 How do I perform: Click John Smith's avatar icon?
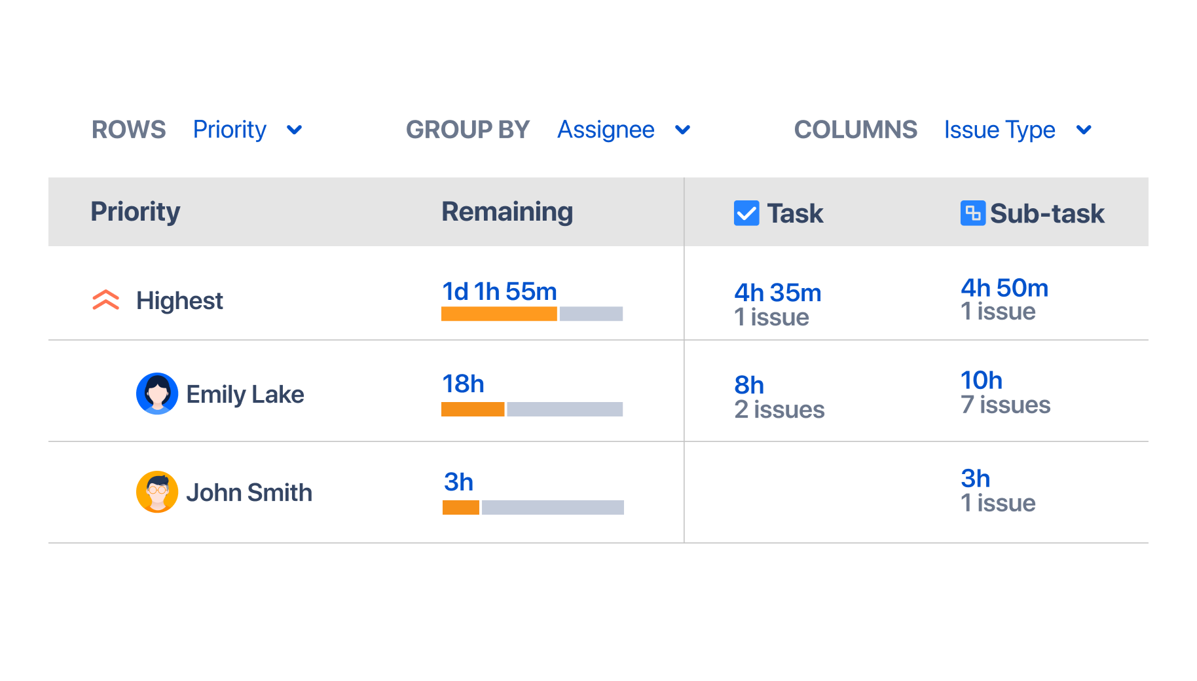coord(157,492)
